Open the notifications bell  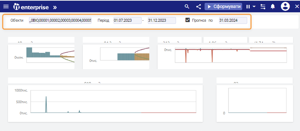(273, 7)
